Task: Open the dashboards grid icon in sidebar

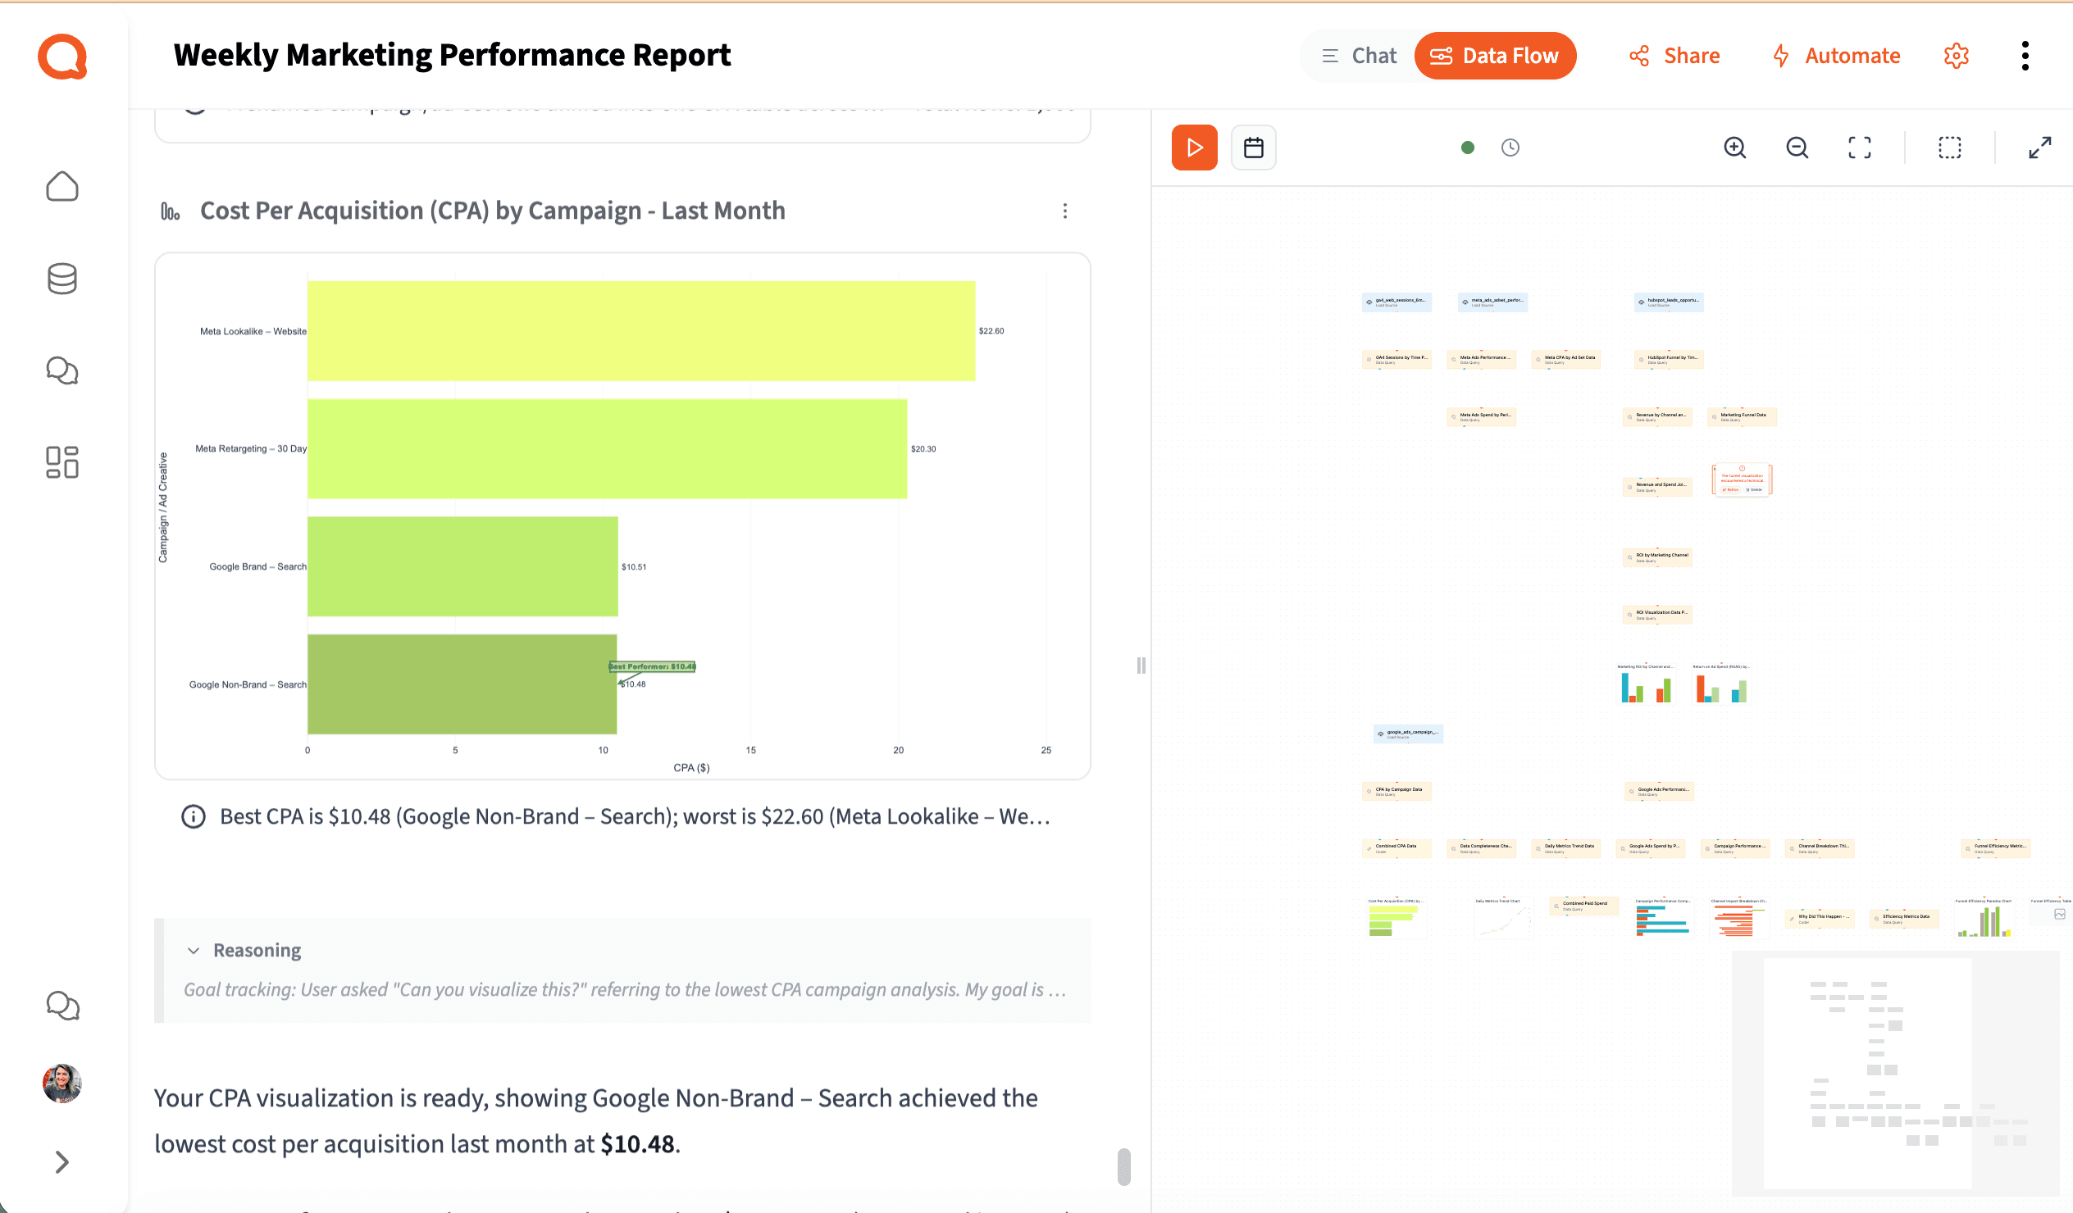Action: (x=62, y=462)
